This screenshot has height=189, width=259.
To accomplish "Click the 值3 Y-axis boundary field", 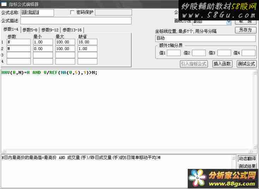I will 224,53.
